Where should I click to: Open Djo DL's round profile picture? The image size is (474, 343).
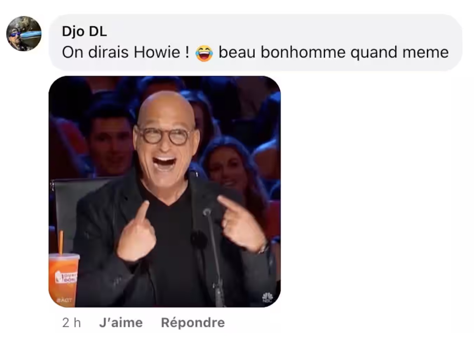24,33
